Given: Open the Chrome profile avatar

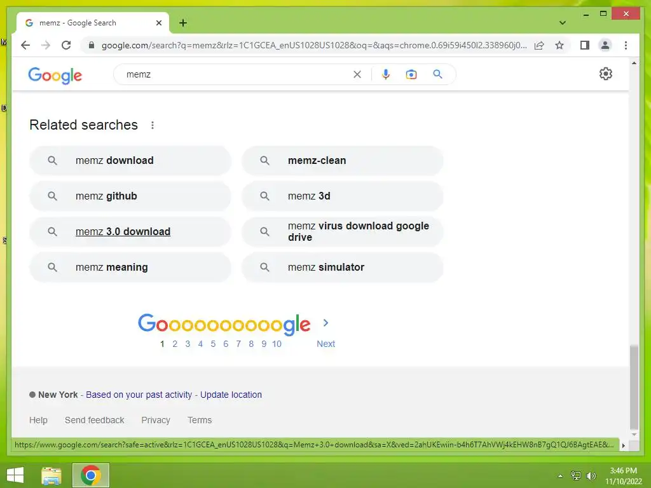Looking at the screenshot, I should point(605,45).
